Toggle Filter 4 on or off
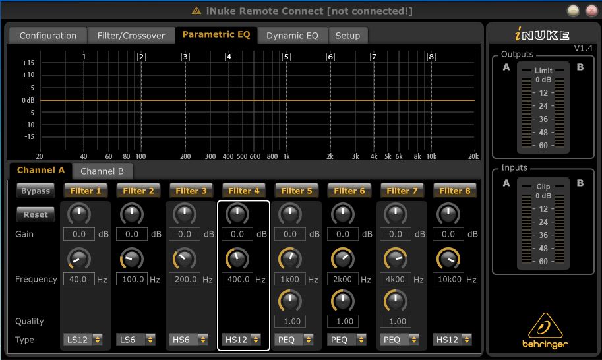 point(244,191)
